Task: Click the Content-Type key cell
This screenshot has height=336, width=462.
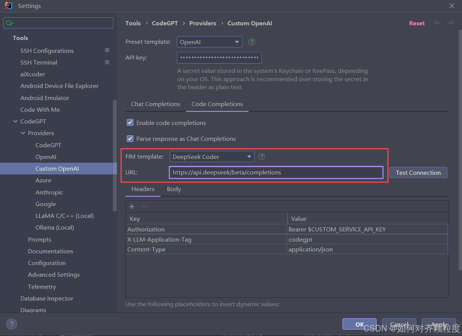Action: pyautogui.click(x=206, y=249)
